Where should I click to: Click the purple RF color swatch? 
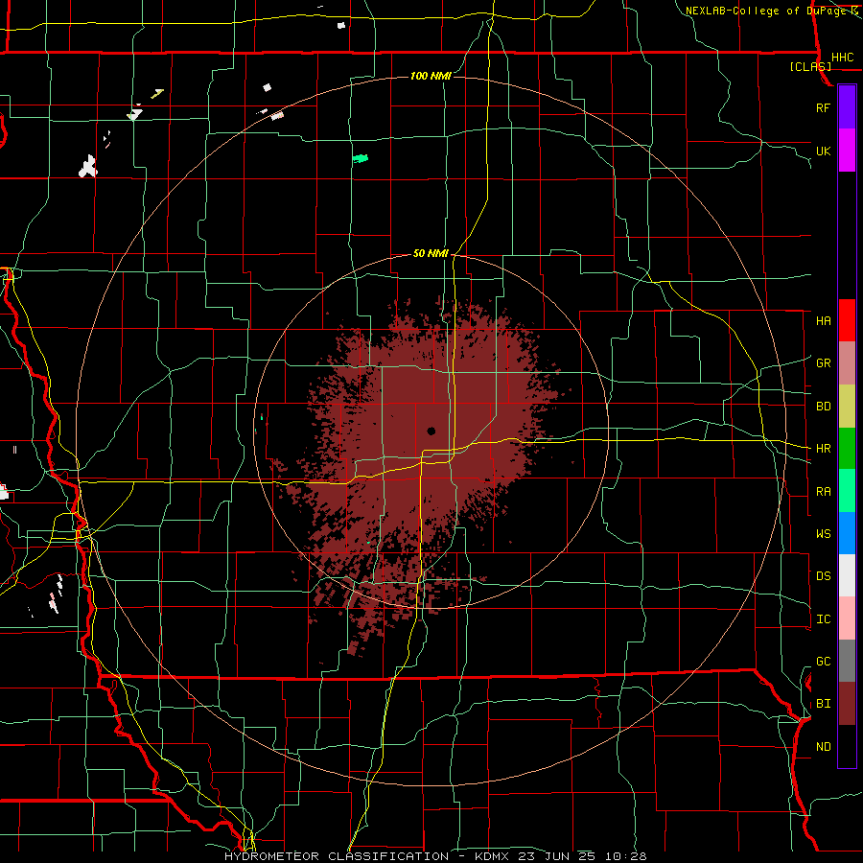pos(847,107)
